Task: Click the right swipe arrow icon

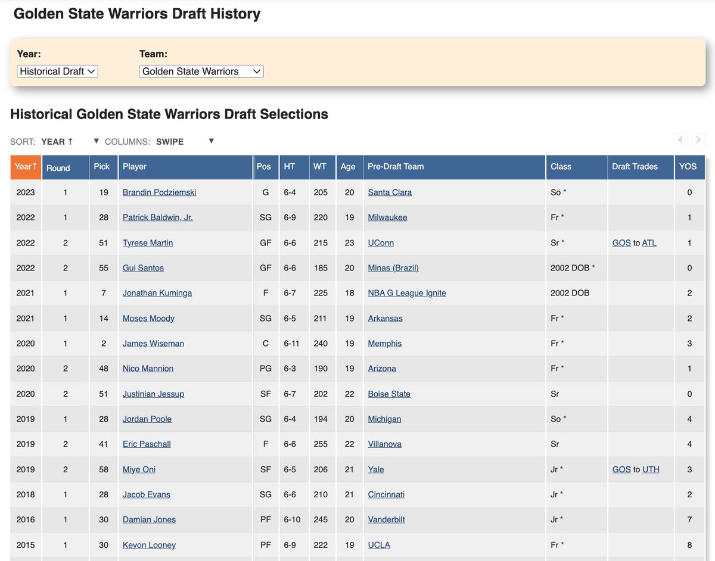Action: pyautogui.click(x=698, y=140)
